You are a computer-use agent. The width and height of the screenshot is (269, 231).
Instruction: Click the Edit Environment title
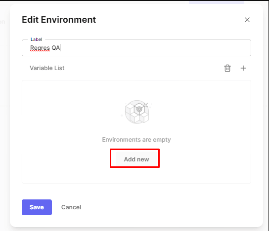[x=59, y=20]
